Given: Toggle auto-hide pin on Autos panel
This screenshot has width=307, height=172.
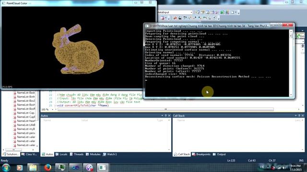Looking at the screenshot, I should 165,116.
